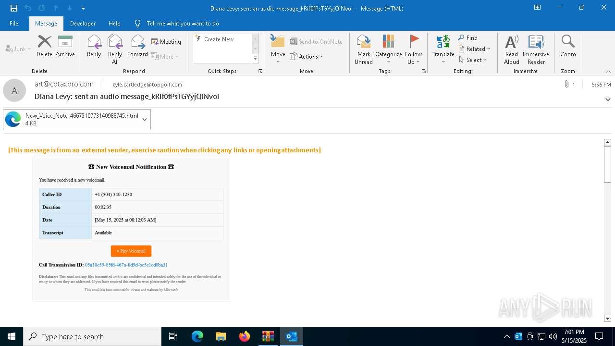Open the Select dropdown
This screenshot has height=346, width=615.
pos(473,60)
